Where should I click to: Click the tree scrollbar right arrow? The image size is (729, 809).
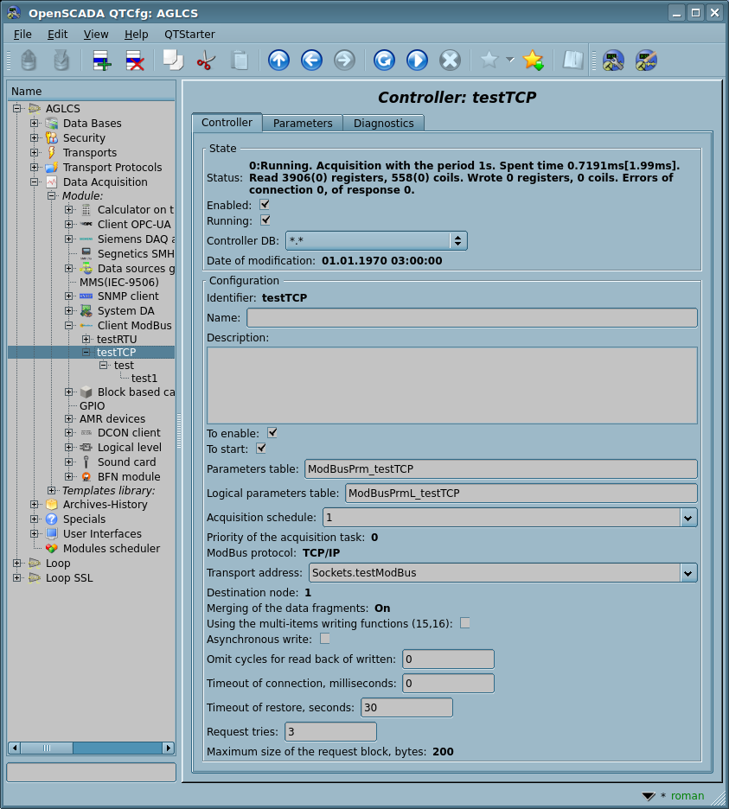tap(169, 748)
